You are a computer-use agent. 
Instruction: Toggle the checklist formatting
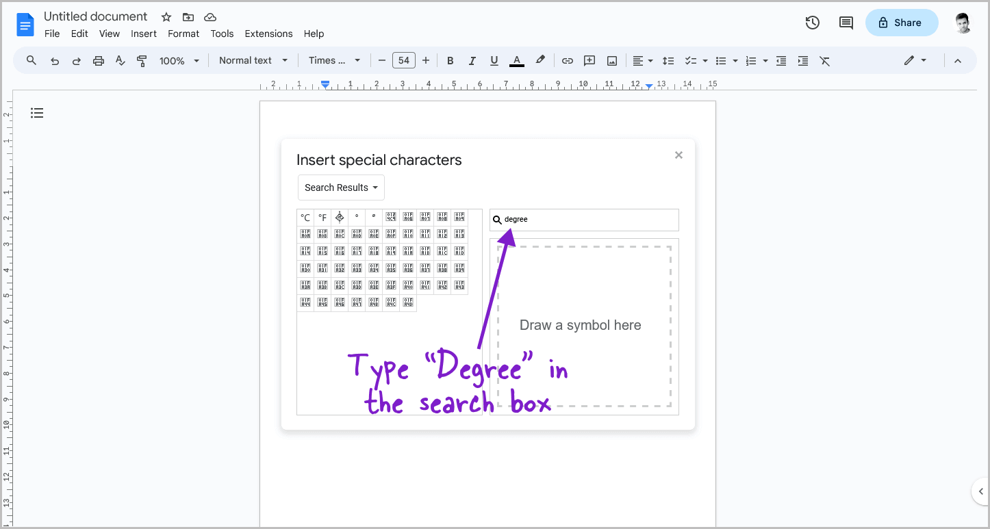pos(691,60)
